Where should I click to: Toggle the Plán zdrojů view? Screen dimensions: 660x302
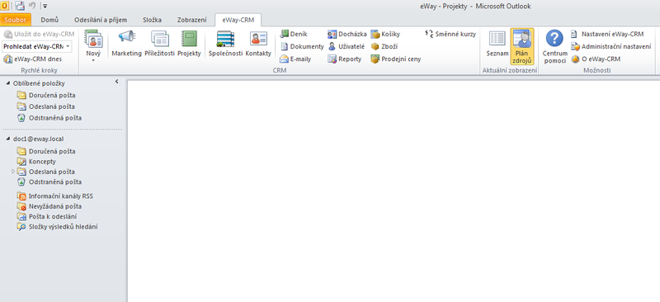pyautogui.click(x=522, y=46)
